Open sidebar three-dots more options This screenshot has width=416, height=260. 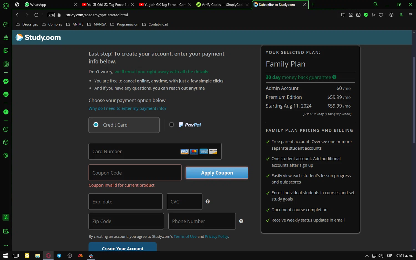coord(6,246)
